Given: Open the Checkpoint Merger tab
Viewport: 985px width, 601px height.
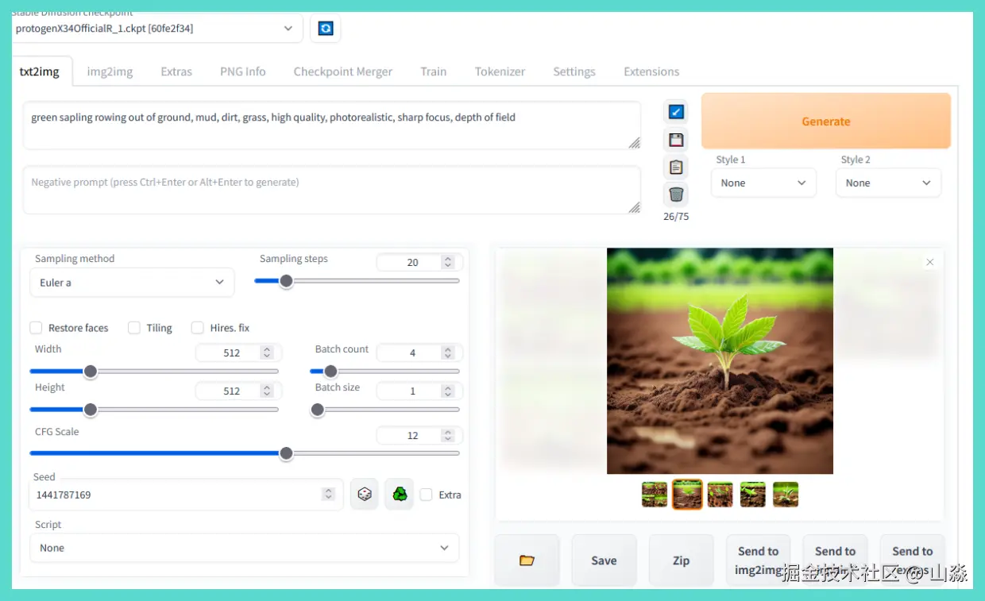Looking at the screenshot, I should (x=343, y=71).
